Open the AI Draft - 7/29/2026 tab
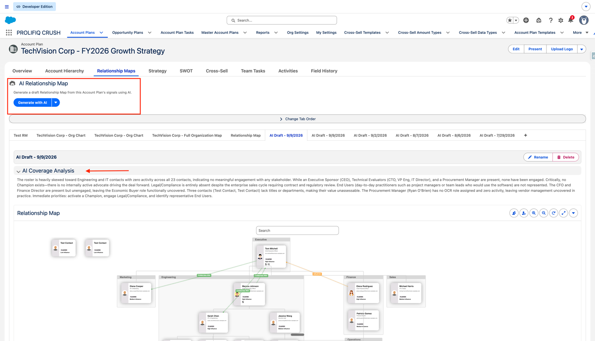 point(497,135)
